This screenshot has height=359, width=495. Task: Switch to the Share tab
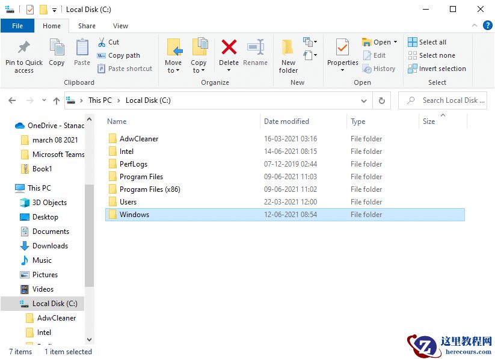coord(87,26)
